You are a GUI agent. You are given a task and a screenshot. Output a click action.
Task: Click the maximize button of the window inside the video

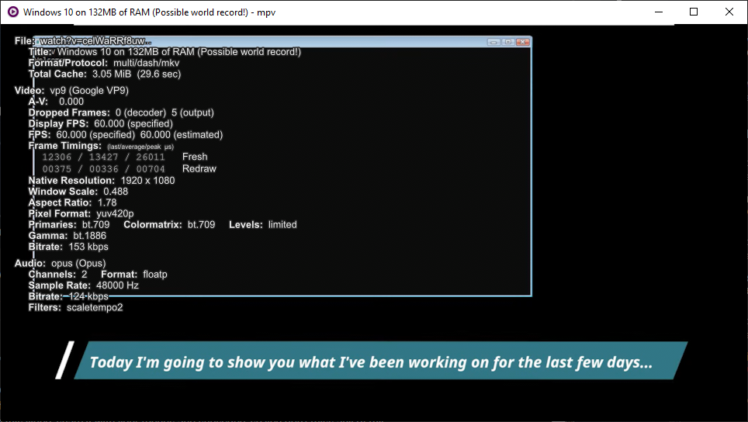(x=508, y=42)
